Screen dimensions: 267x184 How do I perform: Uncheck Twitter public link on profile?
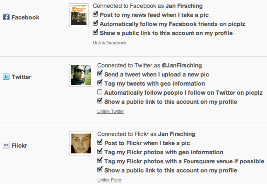100,100
